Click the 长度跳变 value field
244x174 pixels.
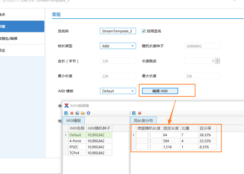200,61
